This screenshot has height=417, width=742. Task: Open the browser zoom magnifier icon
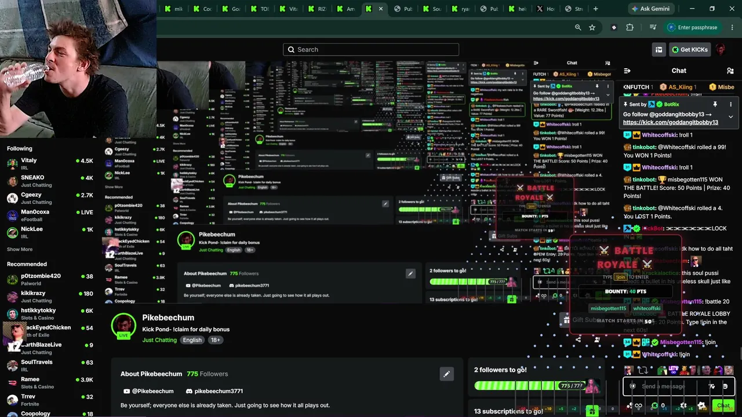[x=578, y=27]
